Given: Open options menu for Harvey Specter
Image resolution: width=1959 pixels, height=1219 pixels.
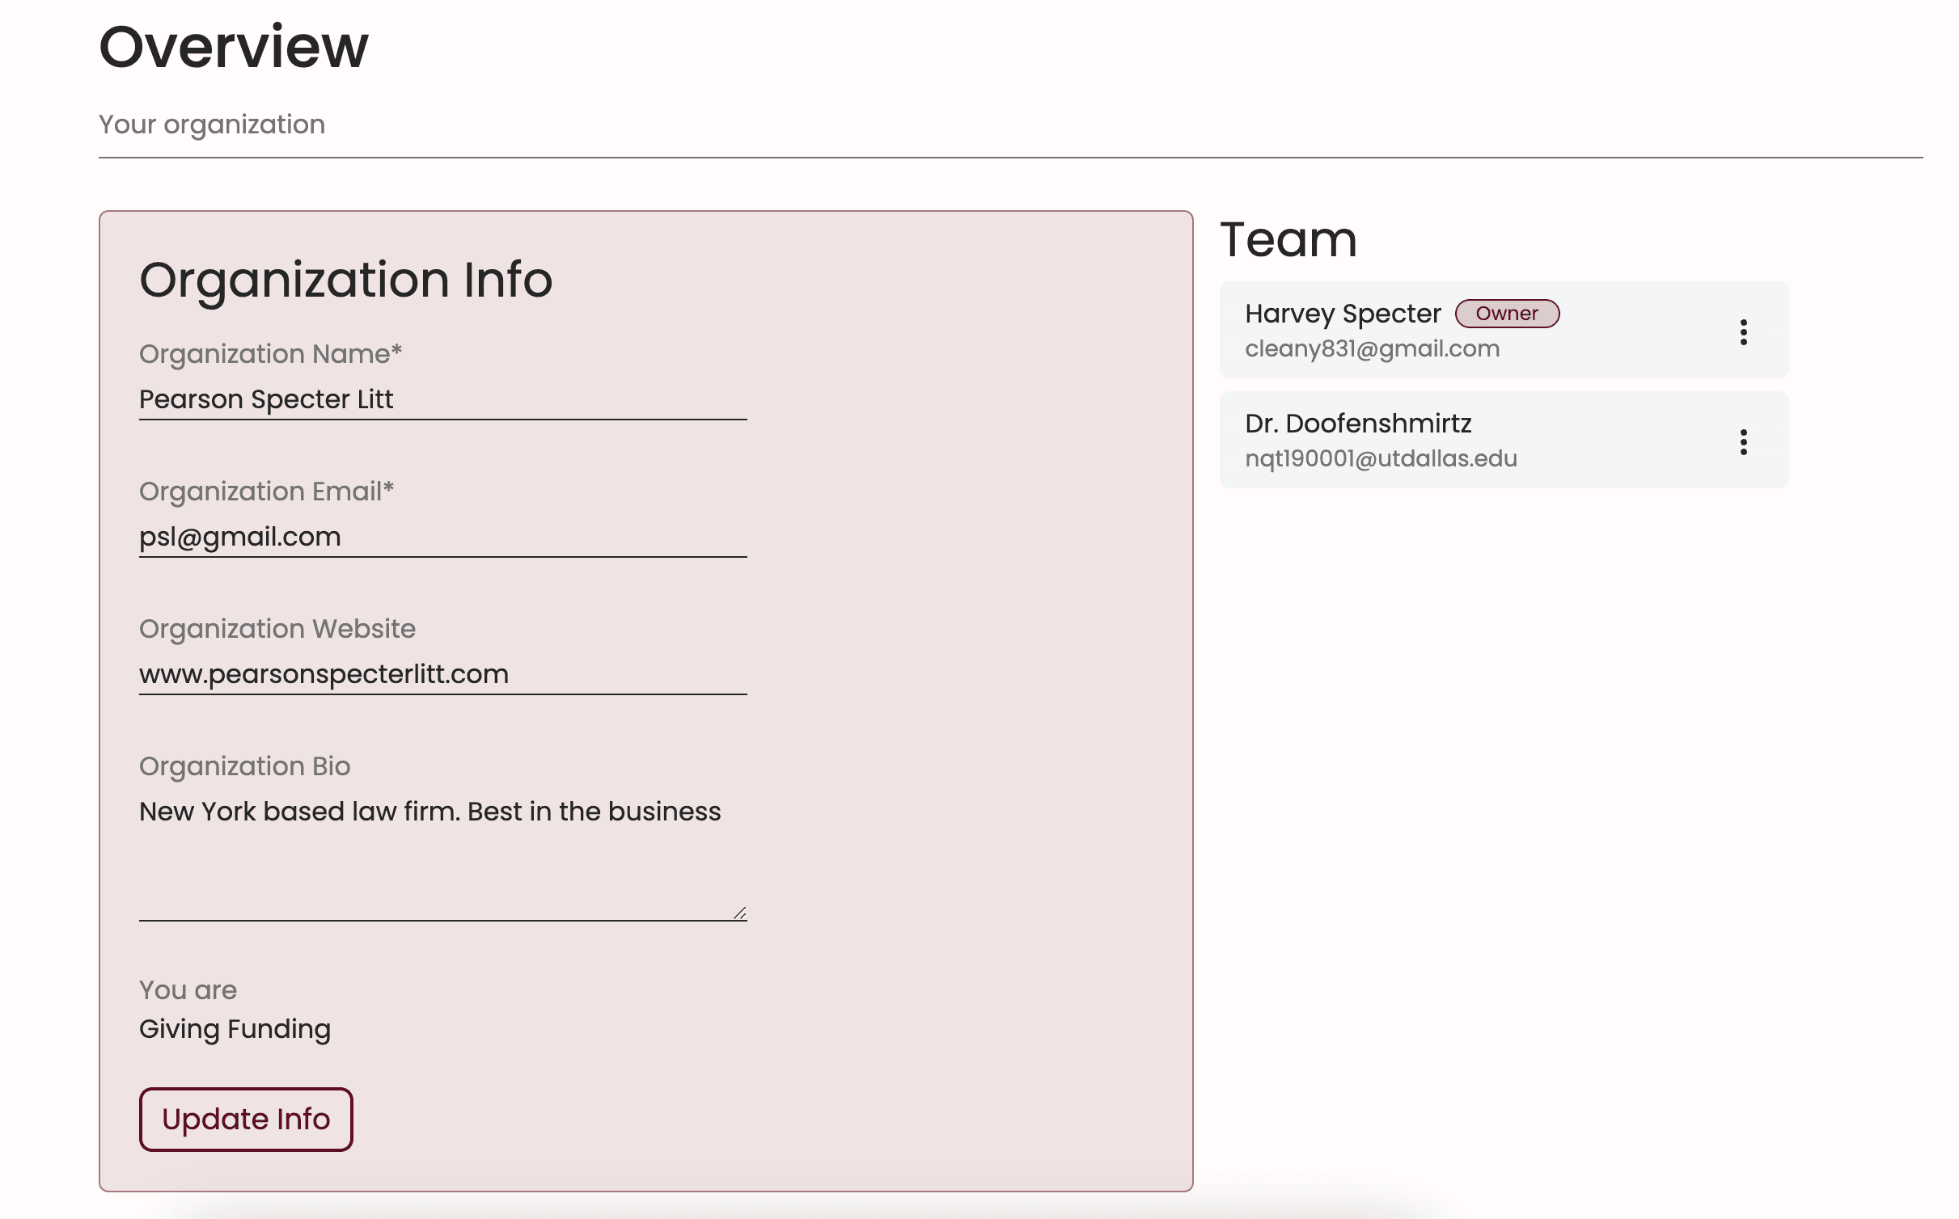Looking at the screenshot, I should (x=1743, y=331).
